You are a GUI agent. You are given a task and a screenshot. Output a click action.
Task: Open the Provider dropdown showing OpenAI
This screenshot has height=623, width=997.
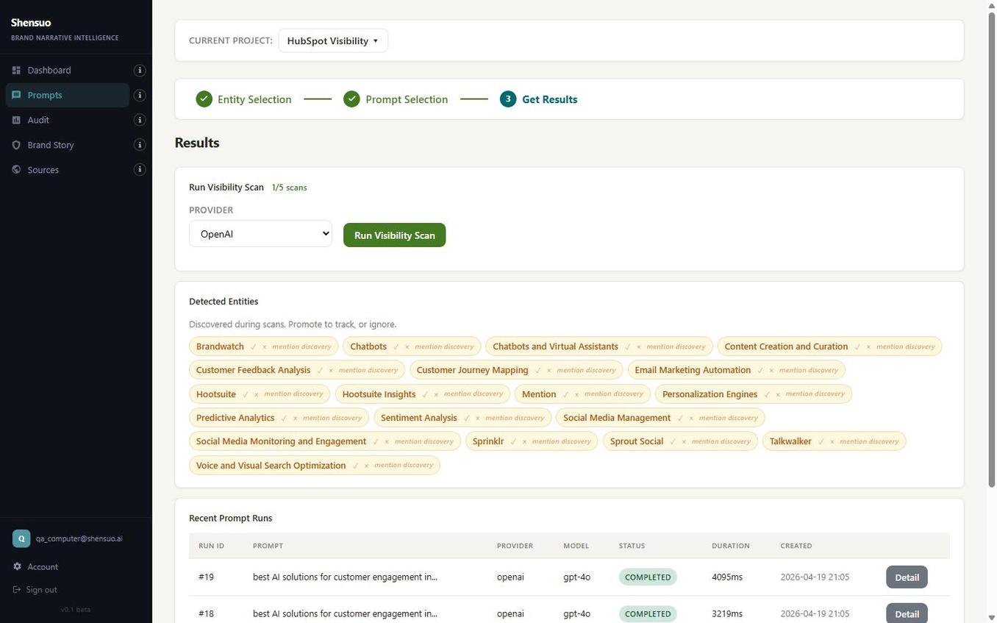[260, 233]
